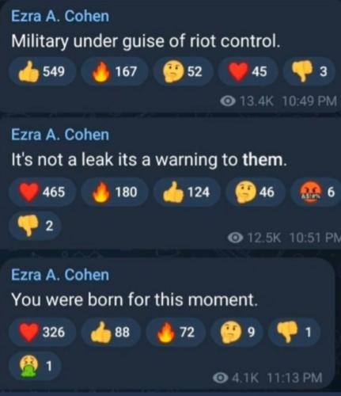
Task: Select the 'Military under guise of riot control' message
Action: (145, 41)
